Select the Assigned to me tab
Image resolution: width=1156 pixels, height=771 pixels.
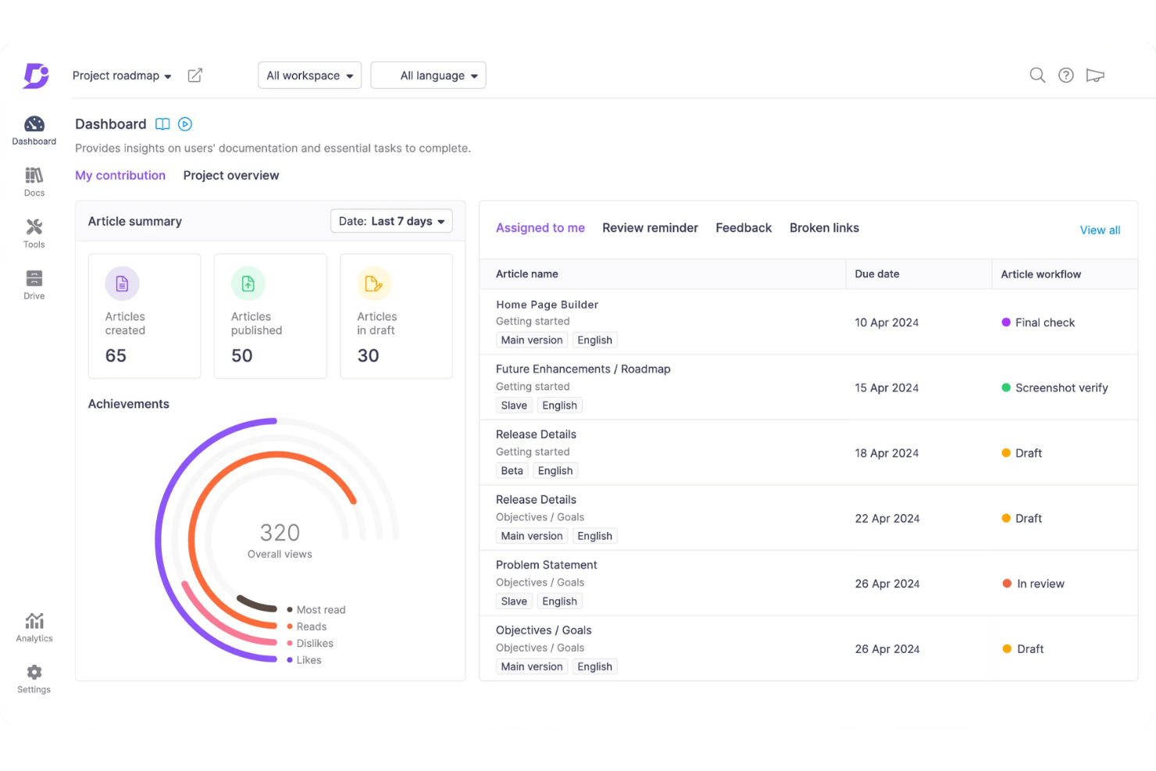[x=541, y=228]
